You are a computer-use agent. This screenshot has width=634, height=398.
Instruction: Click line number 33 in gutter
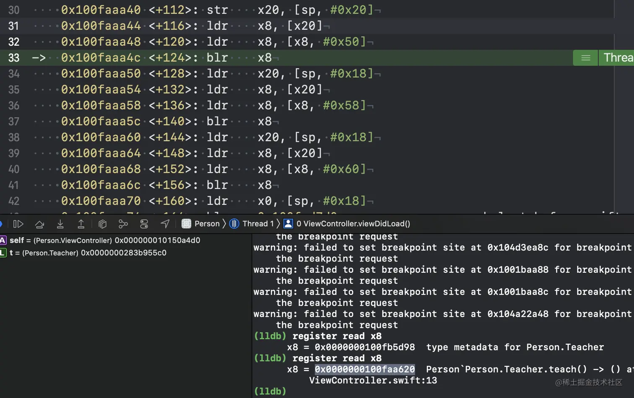[x=14, y=58]
